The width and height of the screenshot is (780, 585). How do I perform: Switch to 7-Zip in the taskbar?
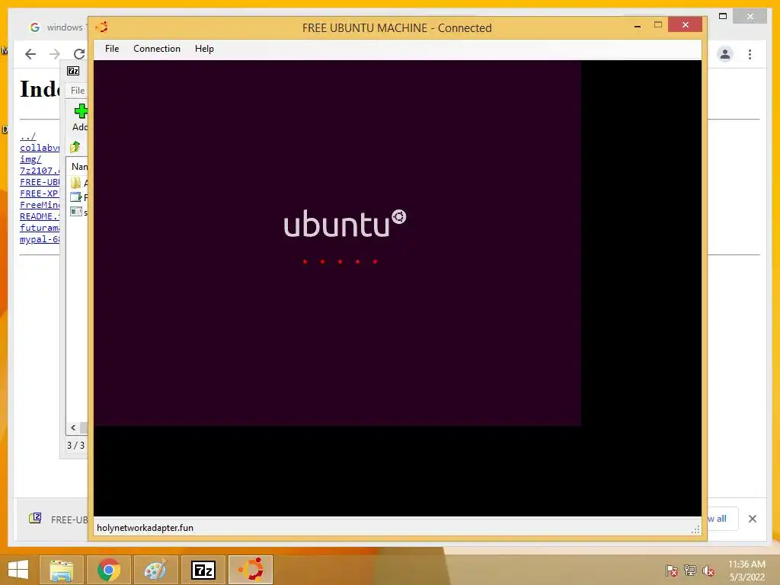point(203,570)
